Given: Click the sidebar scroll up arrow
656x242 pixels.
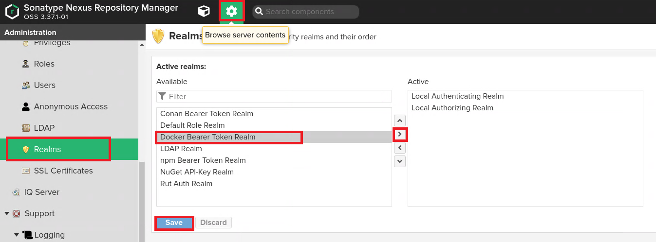Looking at the screenshot, I should click(x=142, y=45).
